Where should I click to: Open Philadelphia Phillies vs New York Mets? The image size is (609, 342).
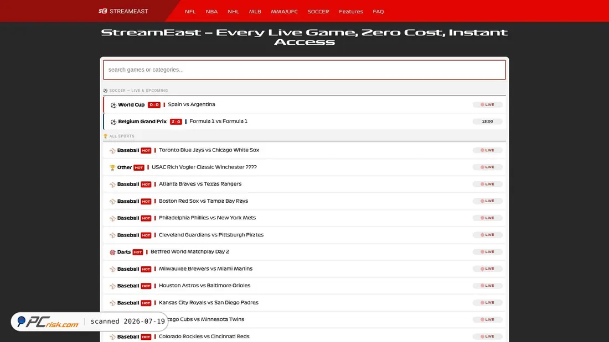pyautogui.click(x=208, y=218)
